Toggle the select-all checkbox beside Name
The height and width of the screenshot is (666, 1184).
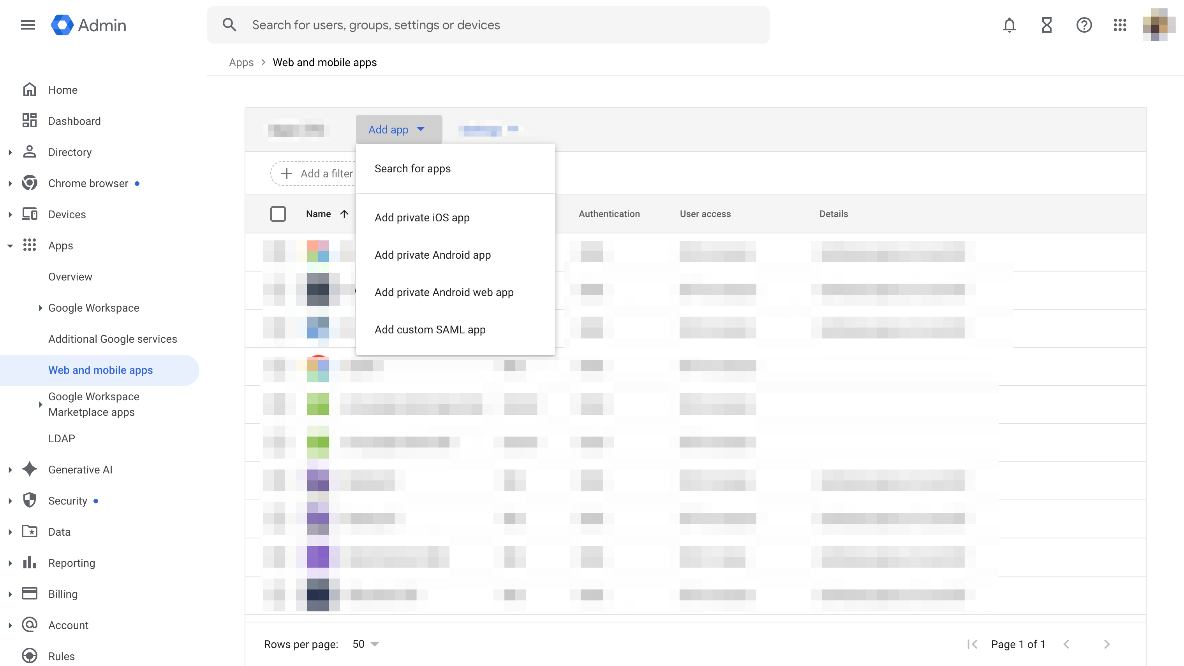coord(278,214)
